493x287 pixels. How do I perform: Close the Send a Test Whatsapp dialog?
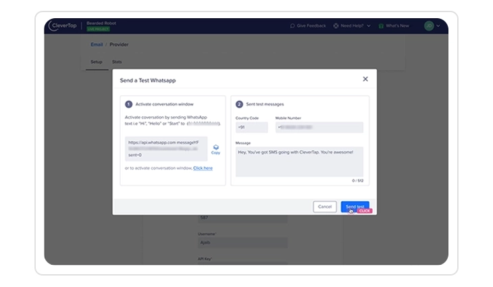(x=365, y=79)
